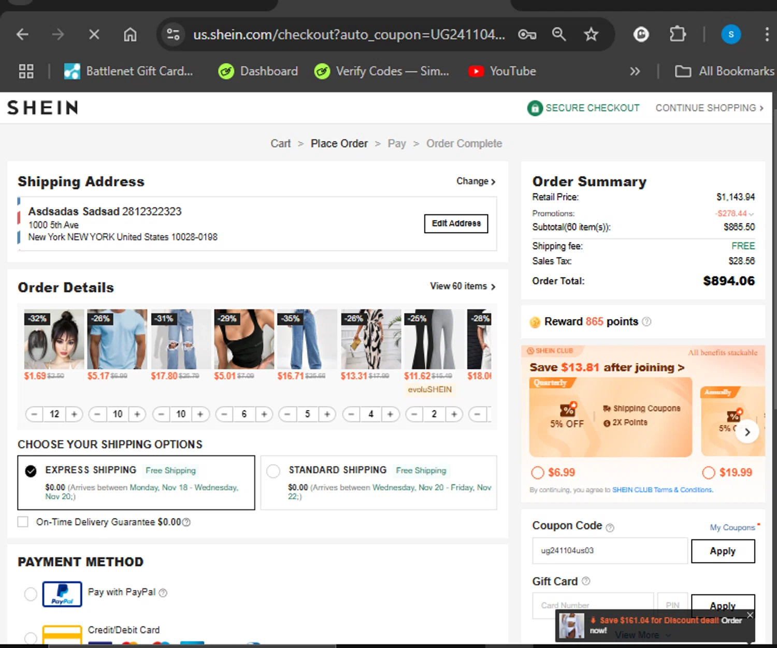The image size is (777, 648).
Task: Select Pay with PayPal radio button
Action: (31, 594)
